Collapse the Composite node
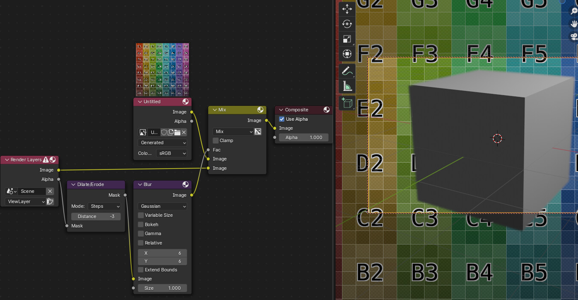578x300 pixels. point(281,110)
